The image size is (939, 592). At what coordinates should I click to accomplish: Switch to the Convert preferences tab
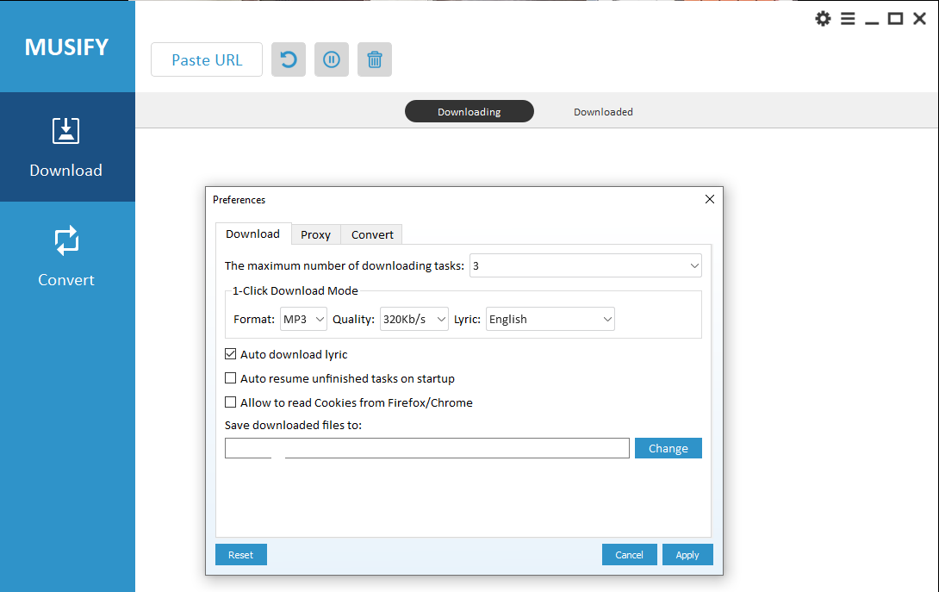[372, 235]
